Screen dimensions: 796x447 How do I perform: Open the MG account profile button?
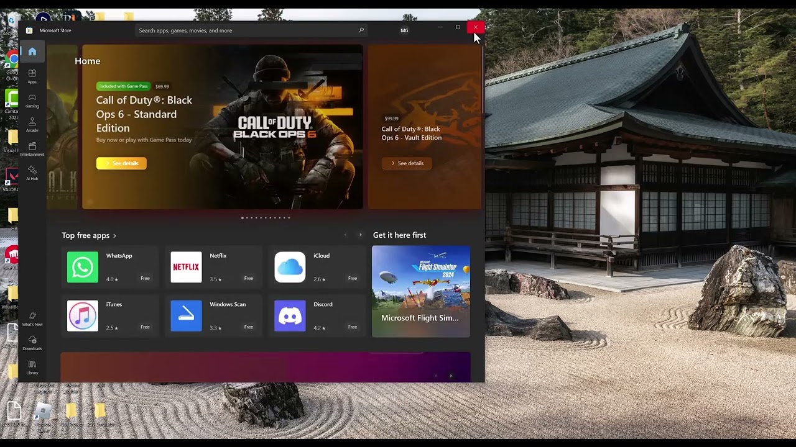[x=404, y=30]
